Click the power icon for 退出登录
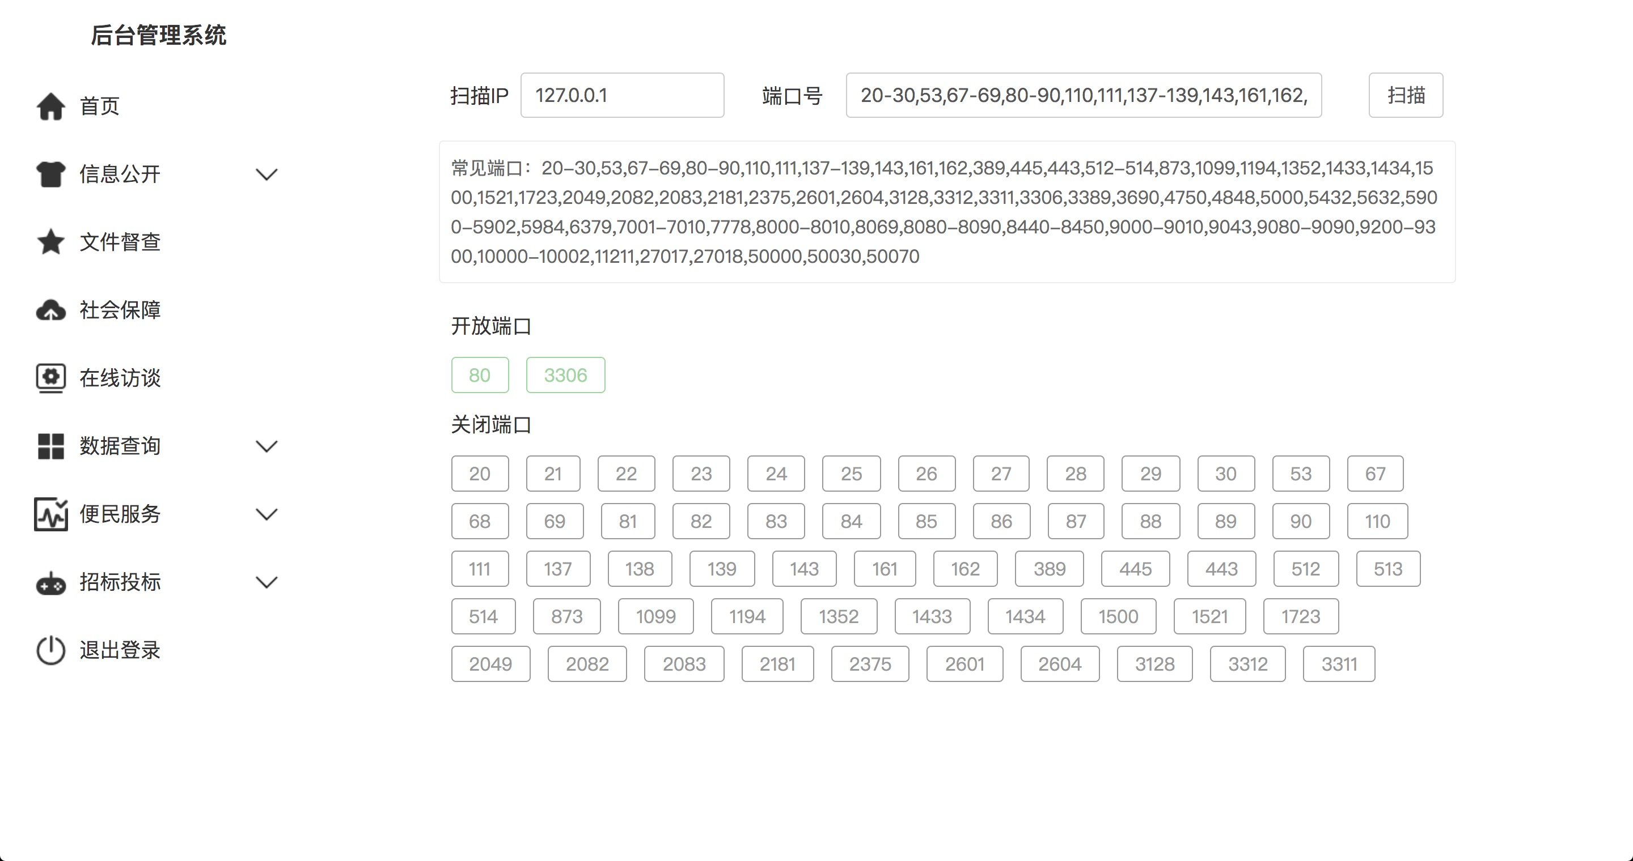1633x861 pixels. [x=50, y=650]
